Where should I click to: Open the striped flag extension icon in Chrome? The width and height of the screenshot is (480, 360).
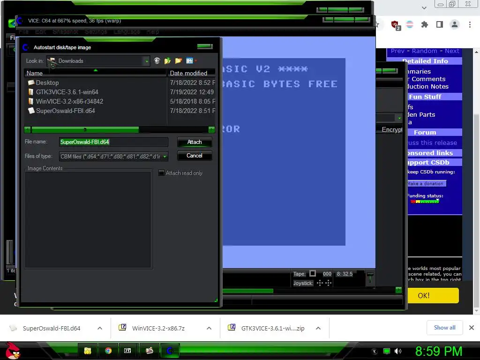(x=410, y=24)
